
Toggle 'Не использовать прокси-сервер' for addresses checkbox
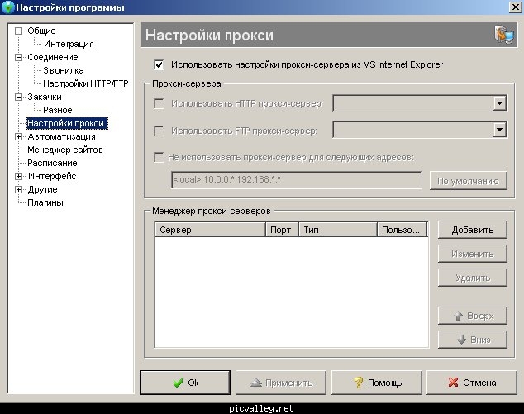click(159, 157)
